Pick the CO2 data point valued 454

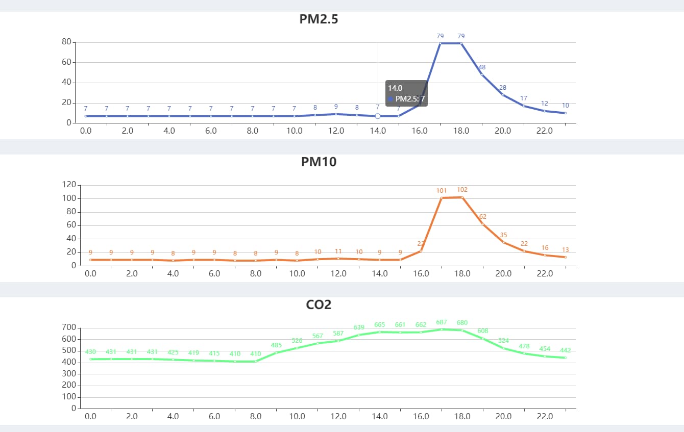[545, 357]
